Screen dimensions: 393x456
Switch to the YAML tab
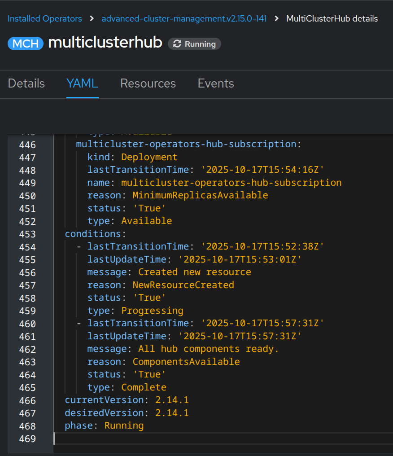(x=82, y=83)
